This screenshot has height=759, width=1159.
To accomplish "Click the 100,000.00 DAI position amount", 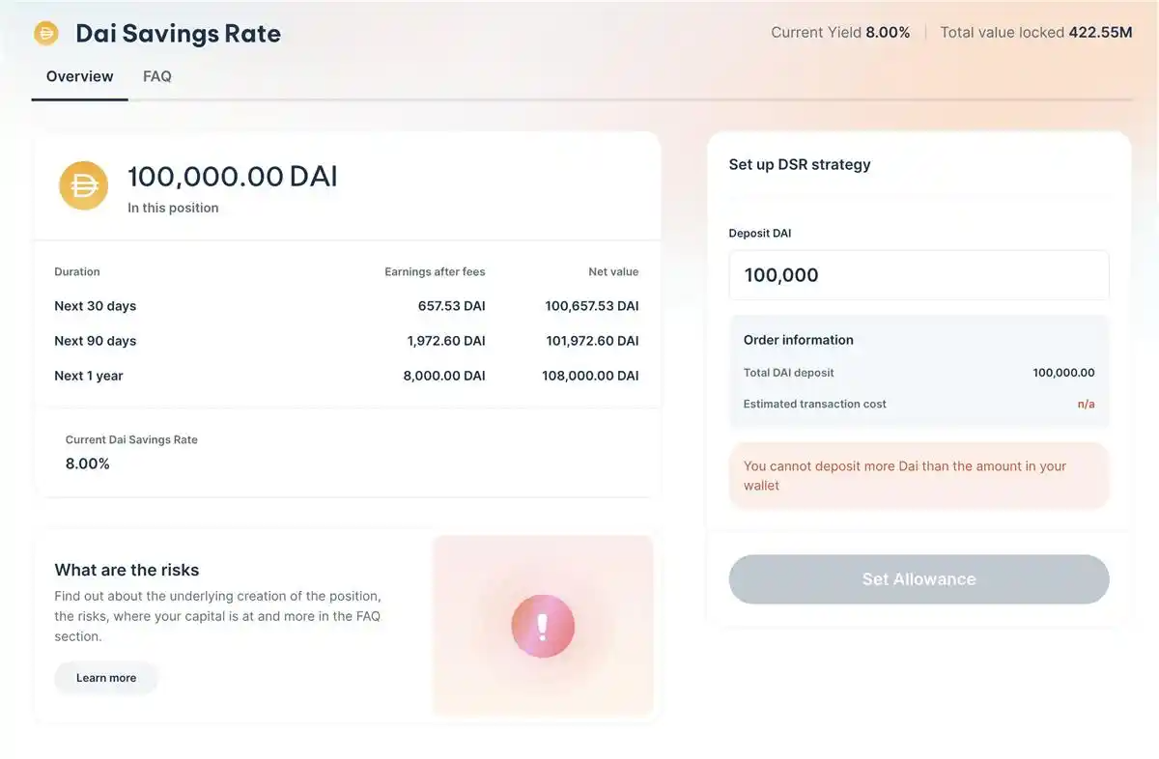I will click(x=233, y=177).
